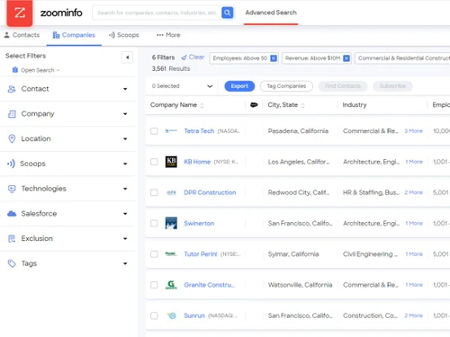Screen dimensions: 450x337
Task: Click the top search input field
Action: pos(157,13)
